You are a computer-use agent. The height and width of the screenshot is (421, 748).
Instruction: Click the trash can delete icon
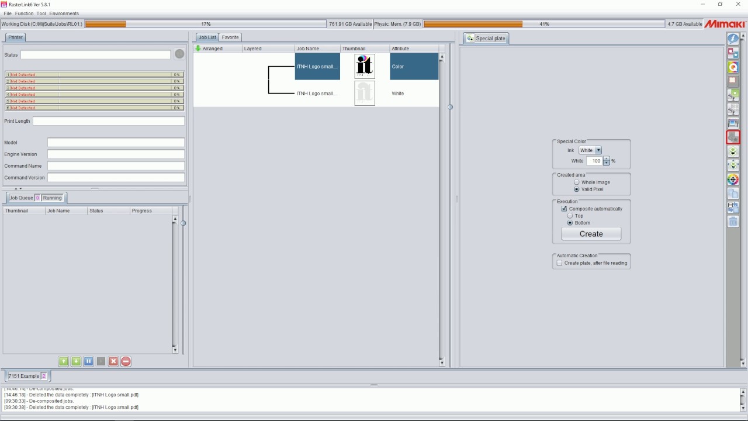tap(733, 222)
